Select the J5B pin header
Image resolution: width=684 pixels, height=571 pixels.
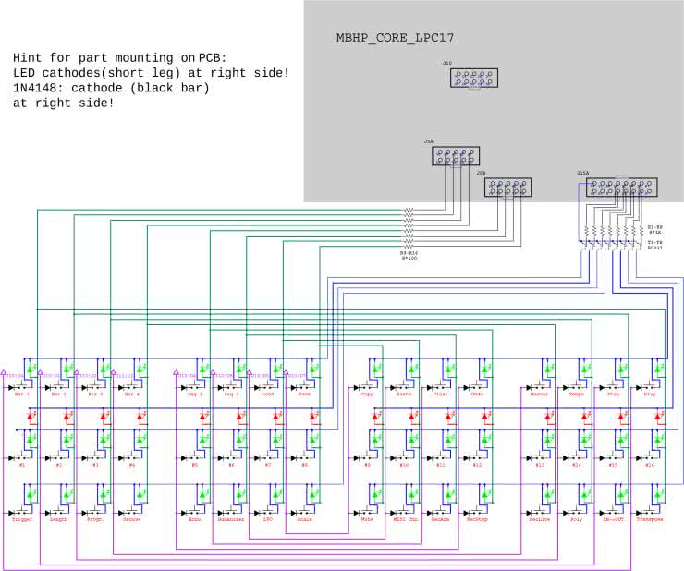507,188
